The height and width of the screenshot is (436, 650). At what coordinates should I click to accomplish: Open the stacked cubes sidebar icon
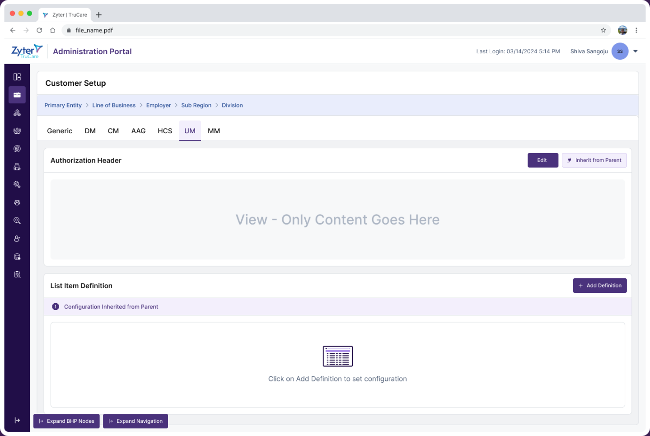click(17, 113)
